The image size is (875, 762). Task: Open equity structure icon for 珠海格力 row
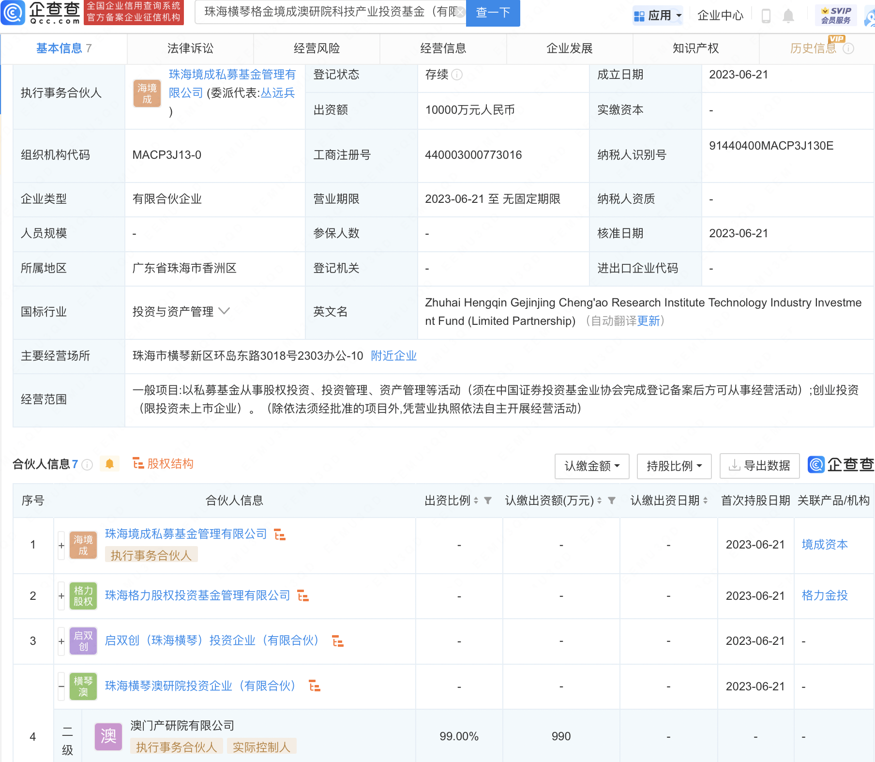click(303, 596)
